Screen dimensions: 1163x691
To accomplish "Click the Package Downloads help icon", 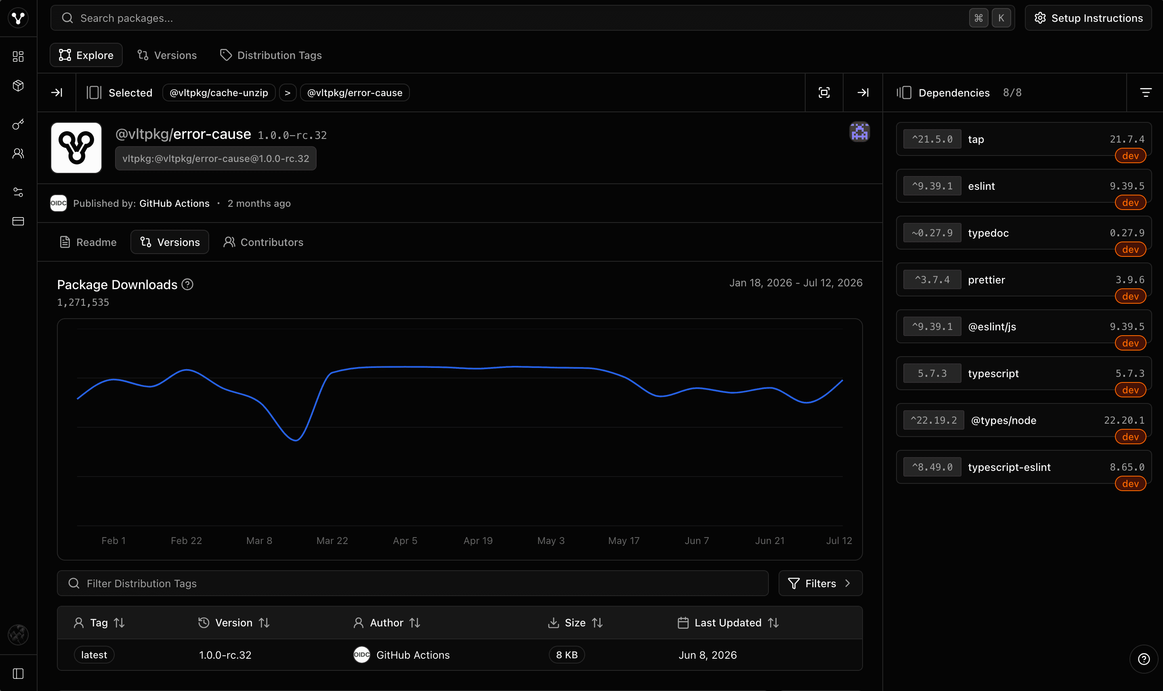I will point(188,284).
